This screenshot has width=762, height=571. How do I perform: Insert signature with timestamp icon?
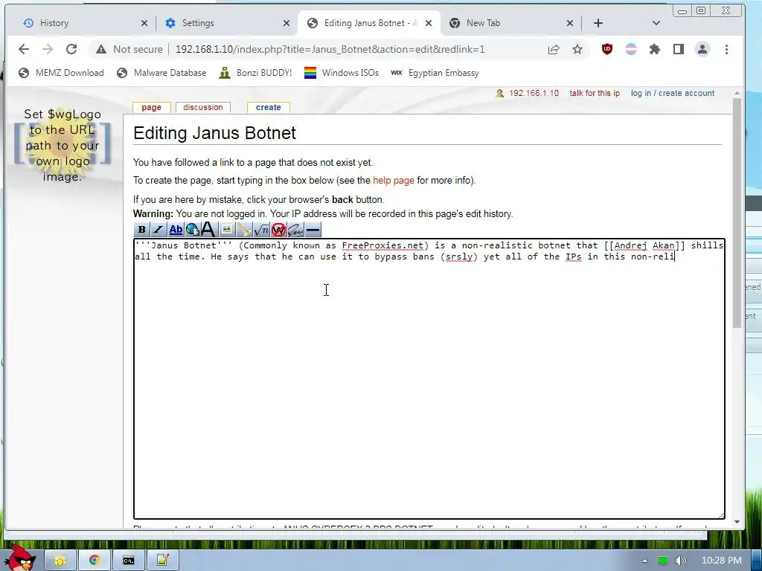pyautogui.click(x=295, y=230)
